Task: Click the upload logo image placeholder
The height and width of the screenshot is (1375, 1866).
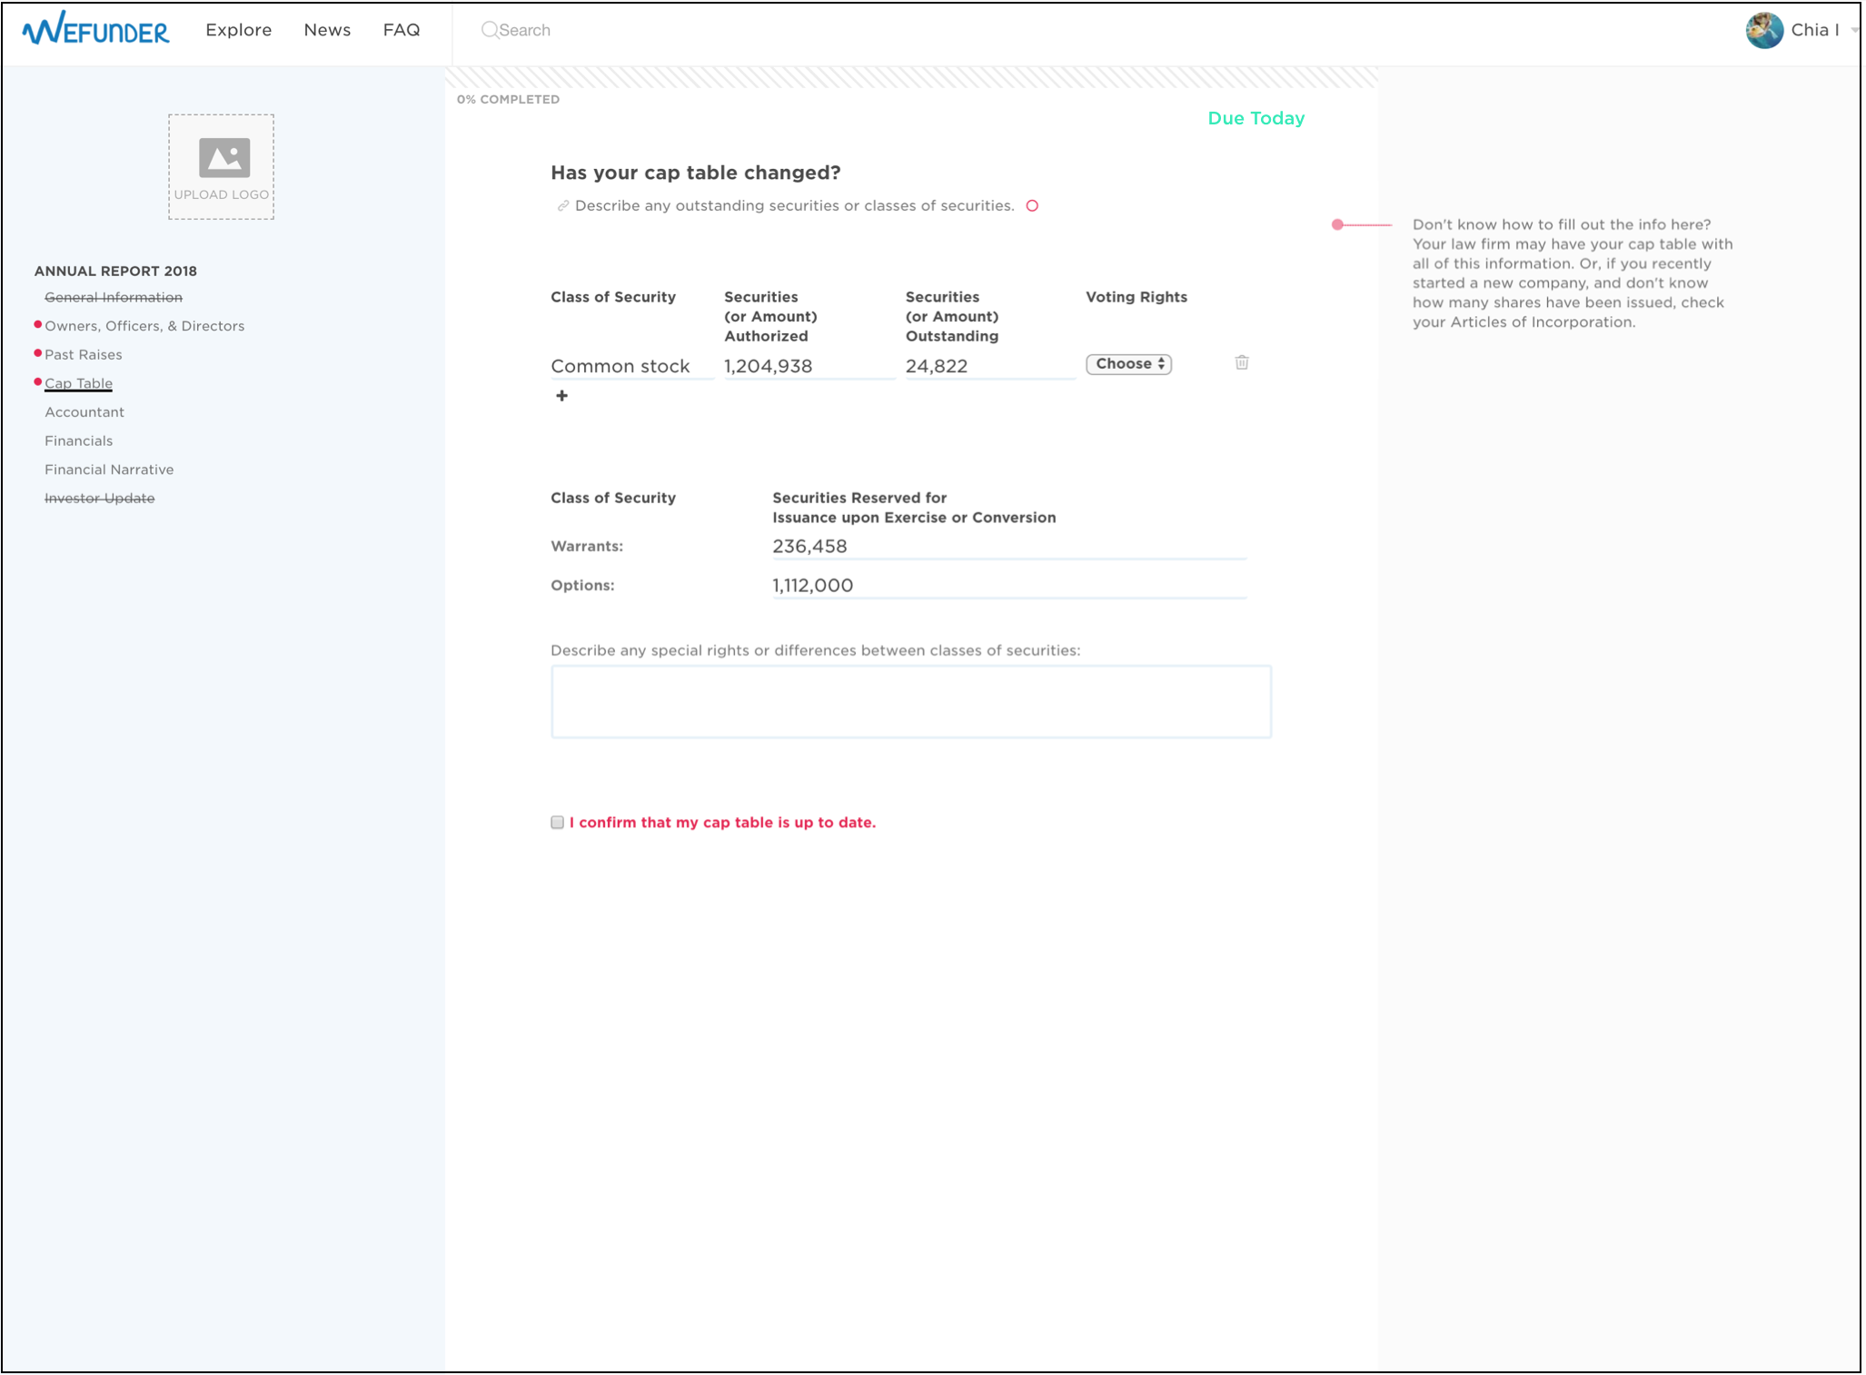Action: point(221,166)
